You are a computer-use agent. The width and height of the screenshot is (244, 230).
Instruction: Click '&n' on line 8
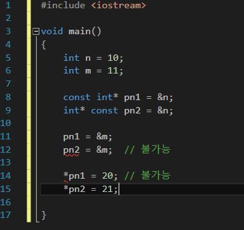pyautogui.click(x=163, y=98)
